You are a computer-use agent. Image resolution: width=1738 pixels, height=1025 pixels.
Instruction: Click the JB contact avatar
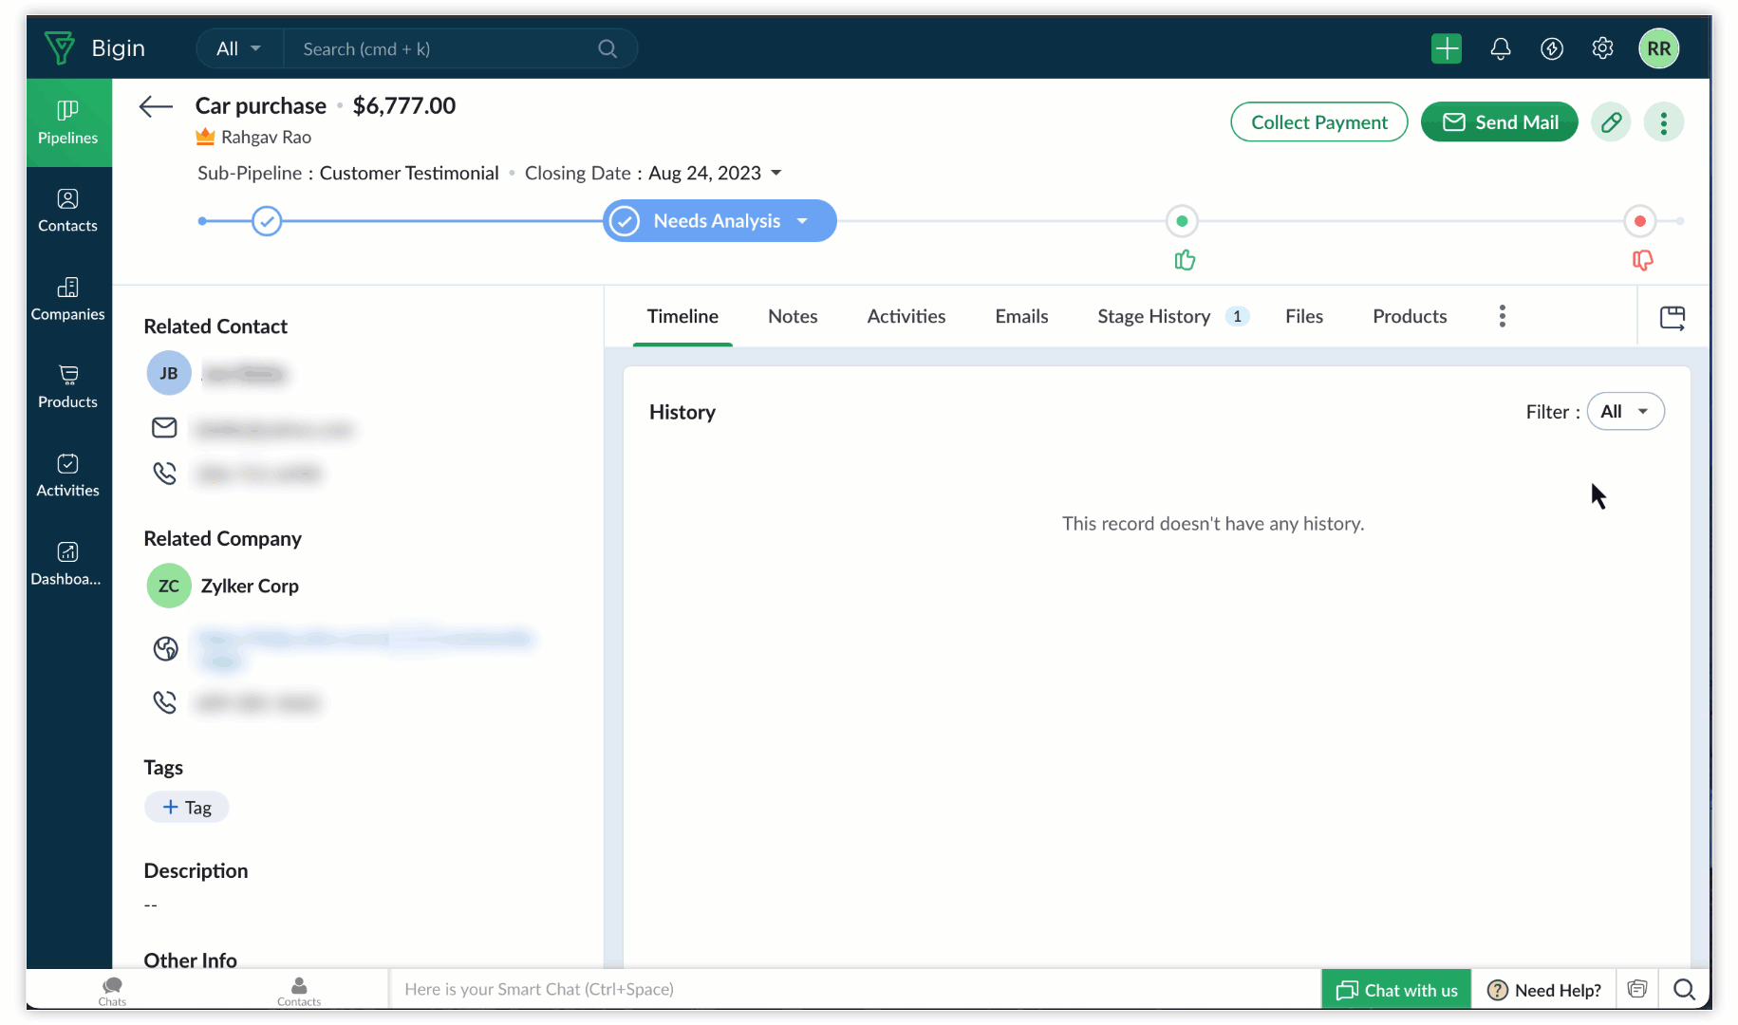point(169,373)
